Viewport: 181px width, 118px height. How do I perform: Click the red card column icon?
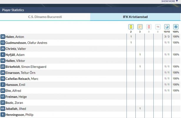coord(149,27)
